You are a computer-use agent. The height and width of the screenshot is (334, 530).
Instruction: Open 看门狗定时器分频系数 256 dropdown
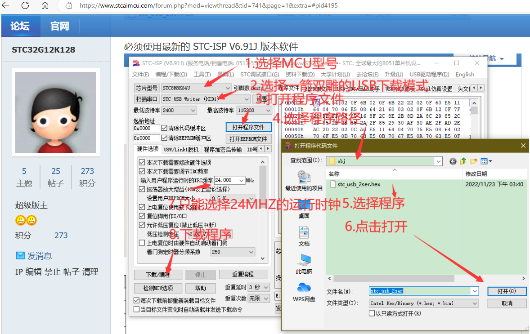[233, 252]
